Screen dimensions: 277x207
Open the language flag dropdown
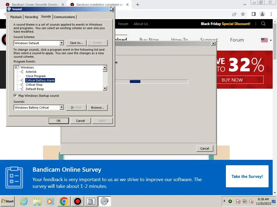(266, 40)
